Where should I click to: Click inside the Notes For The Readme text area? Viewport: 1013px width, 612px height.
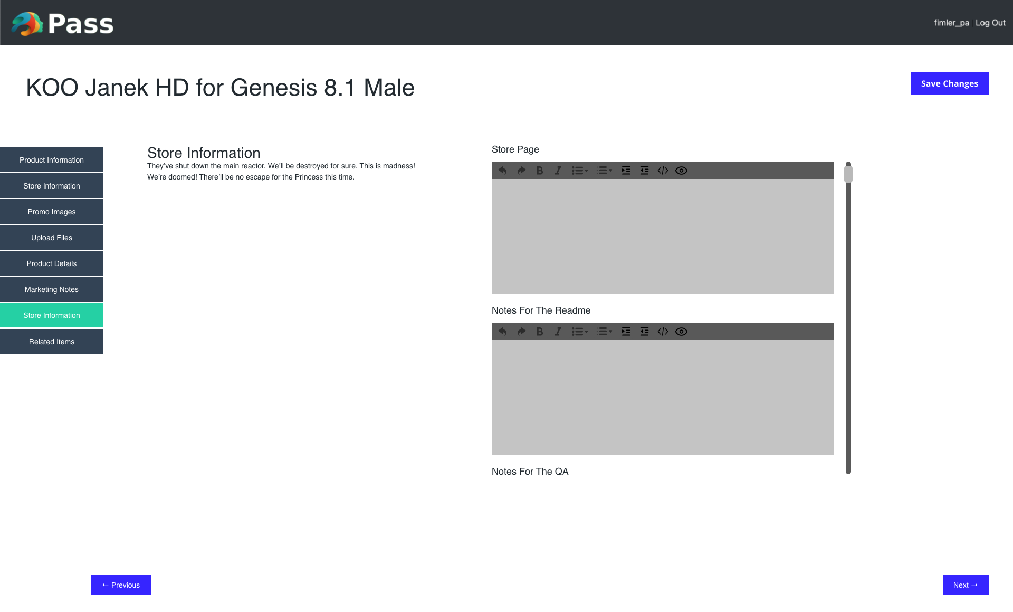click(x=663, y=398)
